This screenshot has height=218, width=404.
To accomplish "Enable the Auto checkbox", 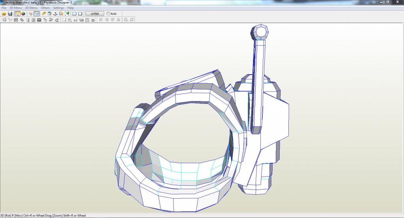I will click(x=108, y=14).
